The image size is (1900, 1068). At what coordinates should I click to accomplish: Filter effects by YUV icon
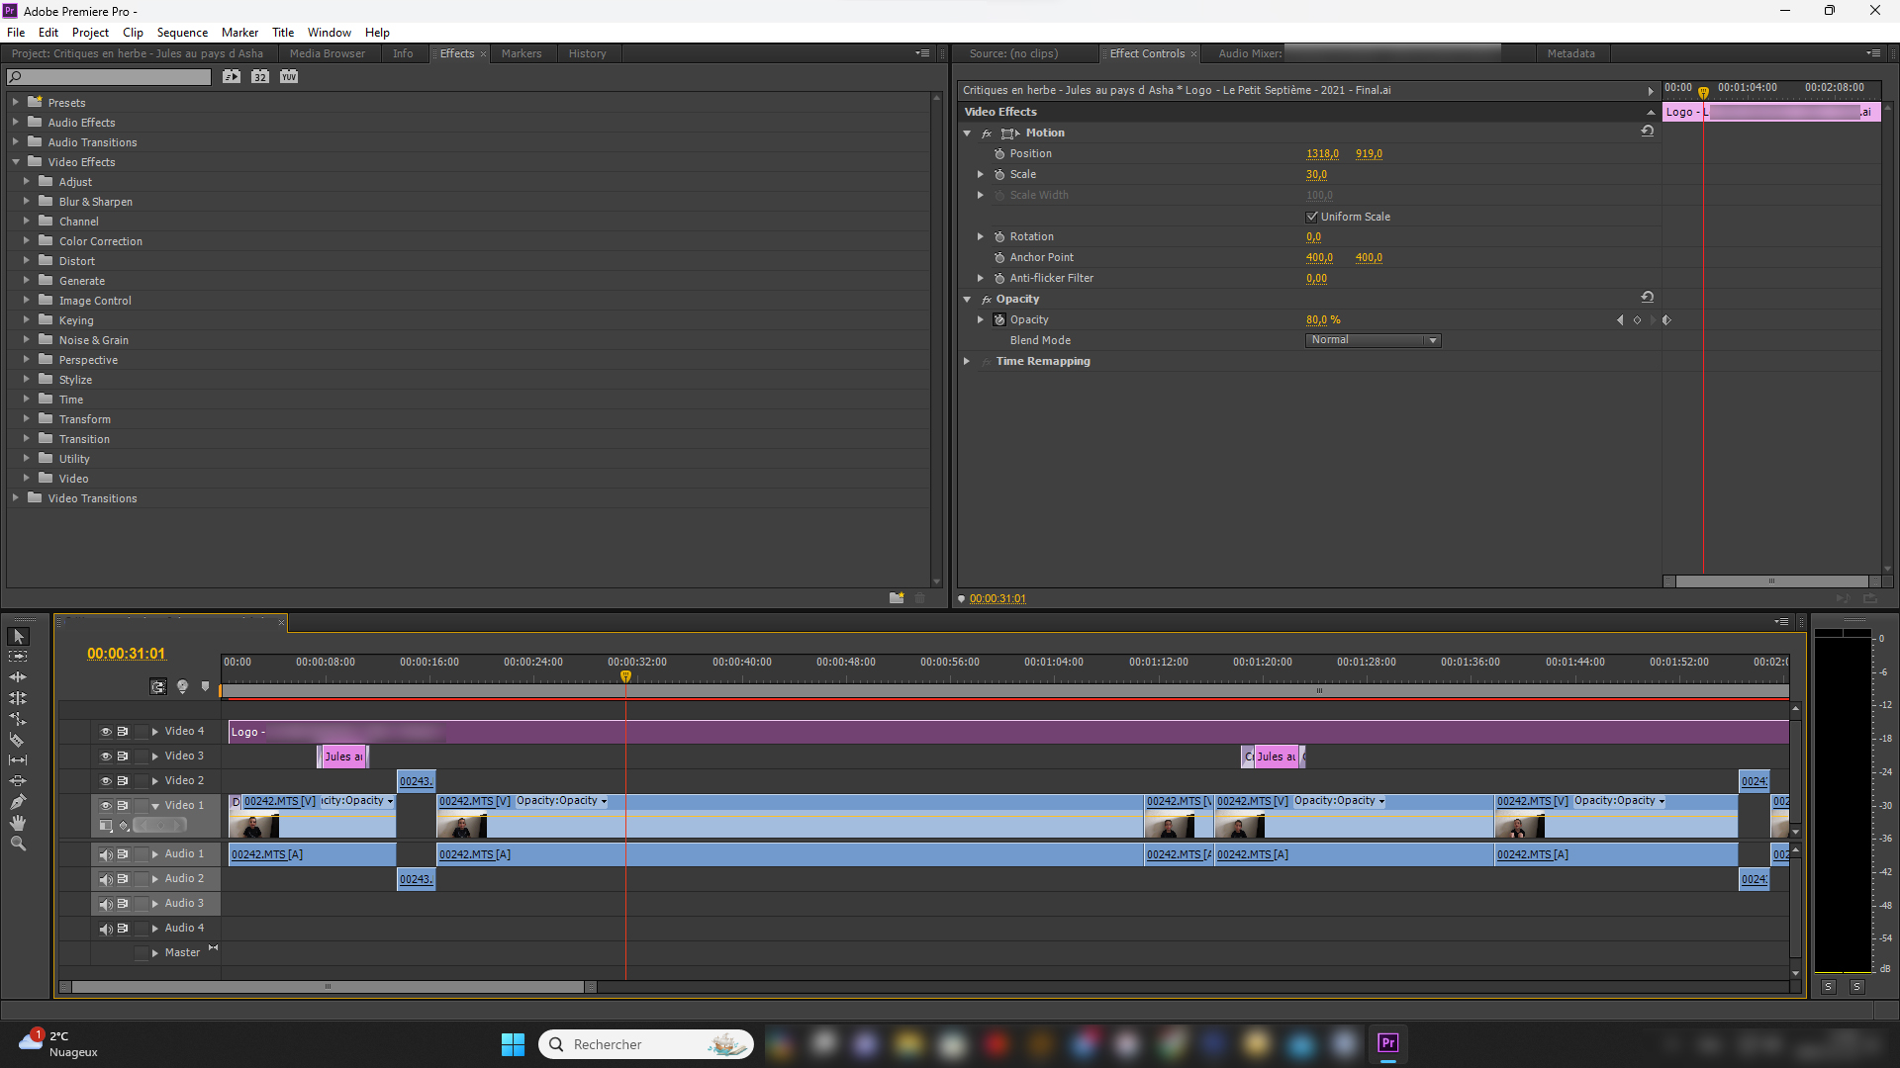289,76
